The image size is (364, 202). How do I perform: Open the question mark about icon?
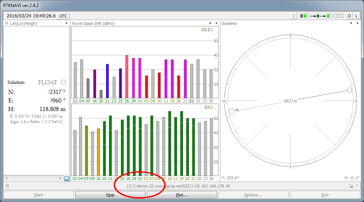(x=357, y=186)
